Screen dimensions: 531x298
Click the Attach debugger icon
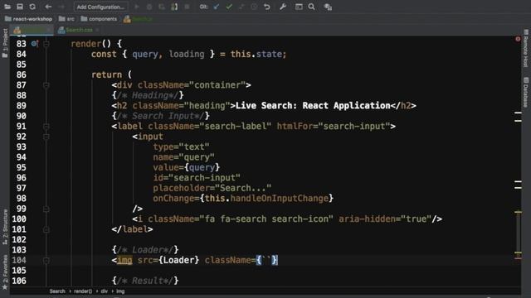[174, 7]
